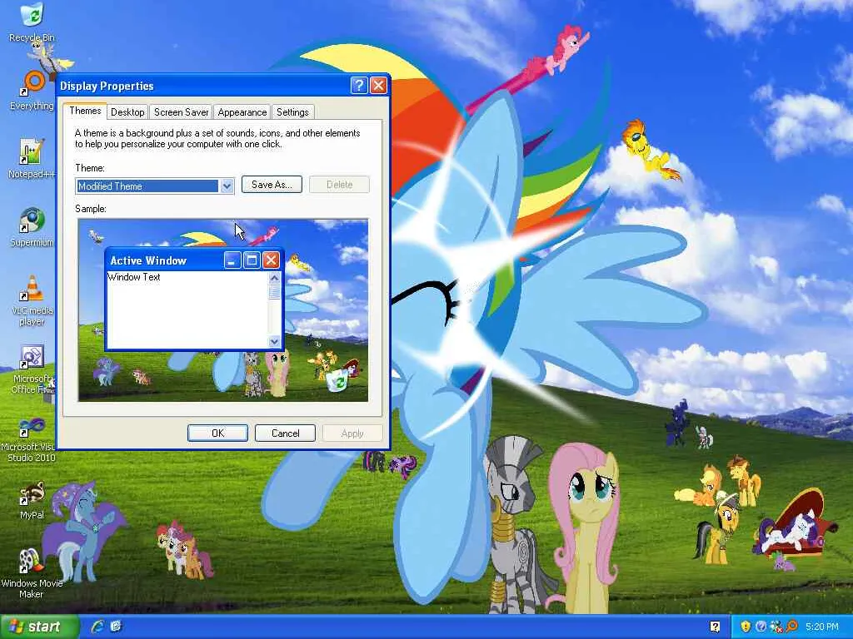Switch to the Screen Saver tab
Viewport: 853px width, 639px height.
pos(181,112)
